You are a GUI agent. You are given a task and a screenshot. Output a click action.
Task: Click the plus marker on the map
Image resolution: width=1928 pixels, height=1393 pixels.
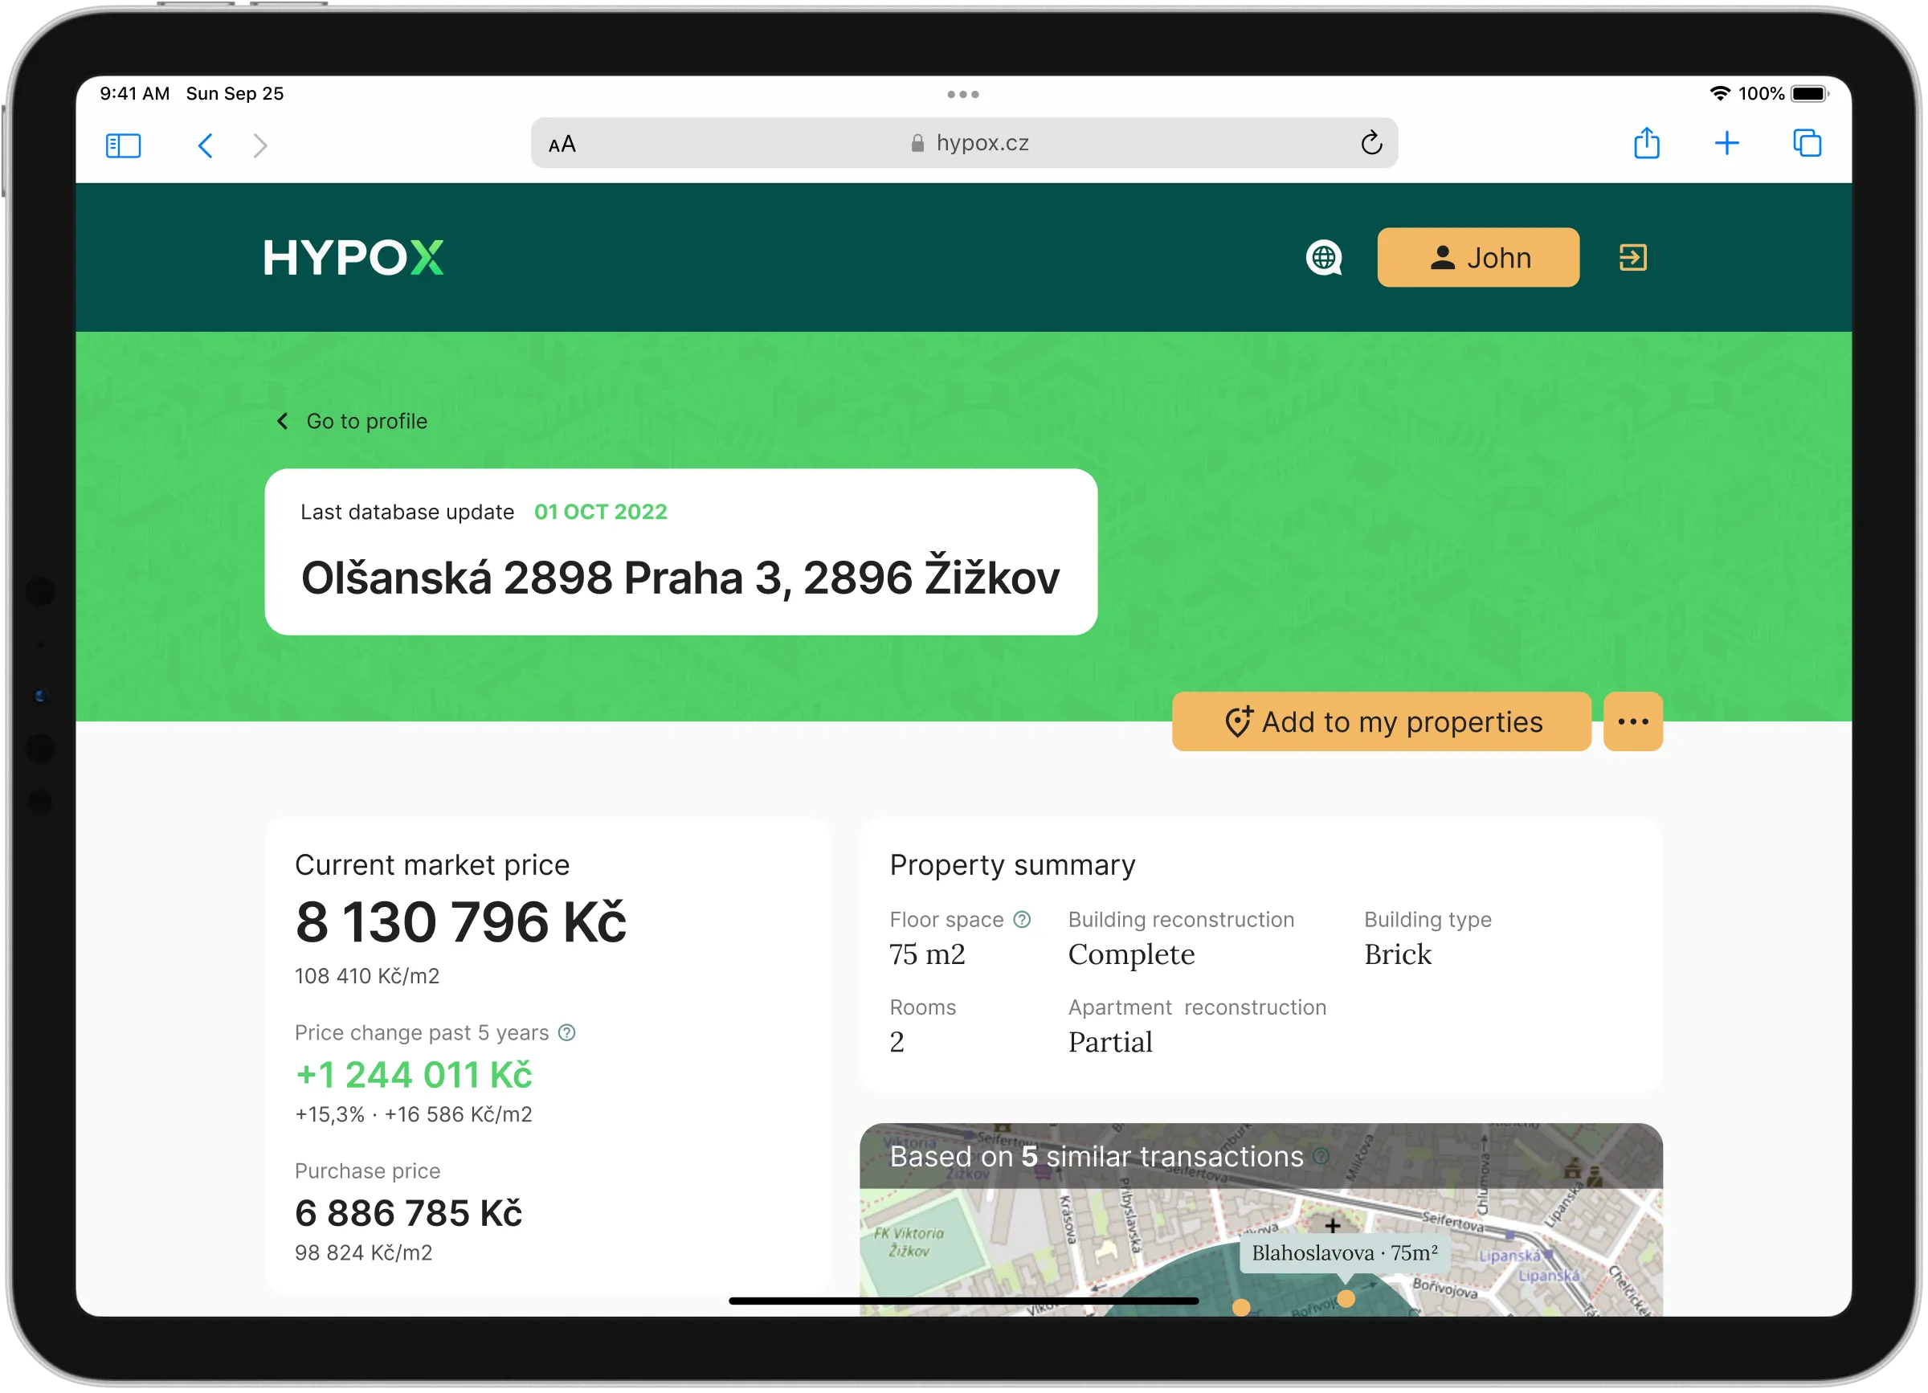1333,1227
